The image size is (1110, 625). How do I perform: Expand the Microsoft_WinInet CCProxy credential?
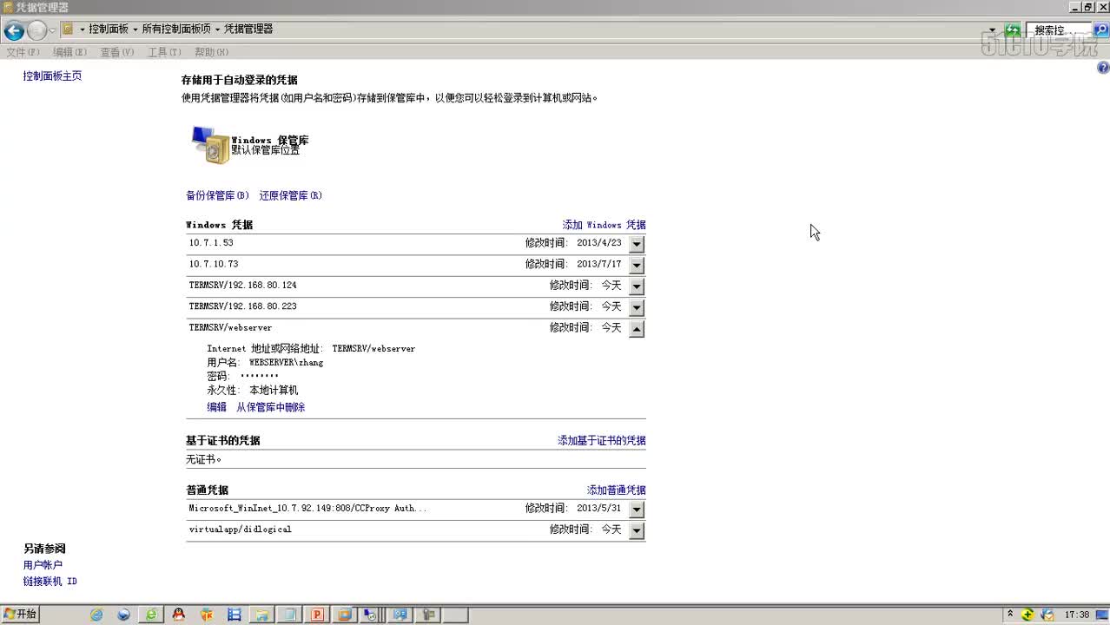637,510
